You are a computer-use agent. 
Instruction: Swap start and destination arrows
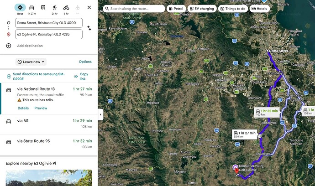click(x=89, y=28)
